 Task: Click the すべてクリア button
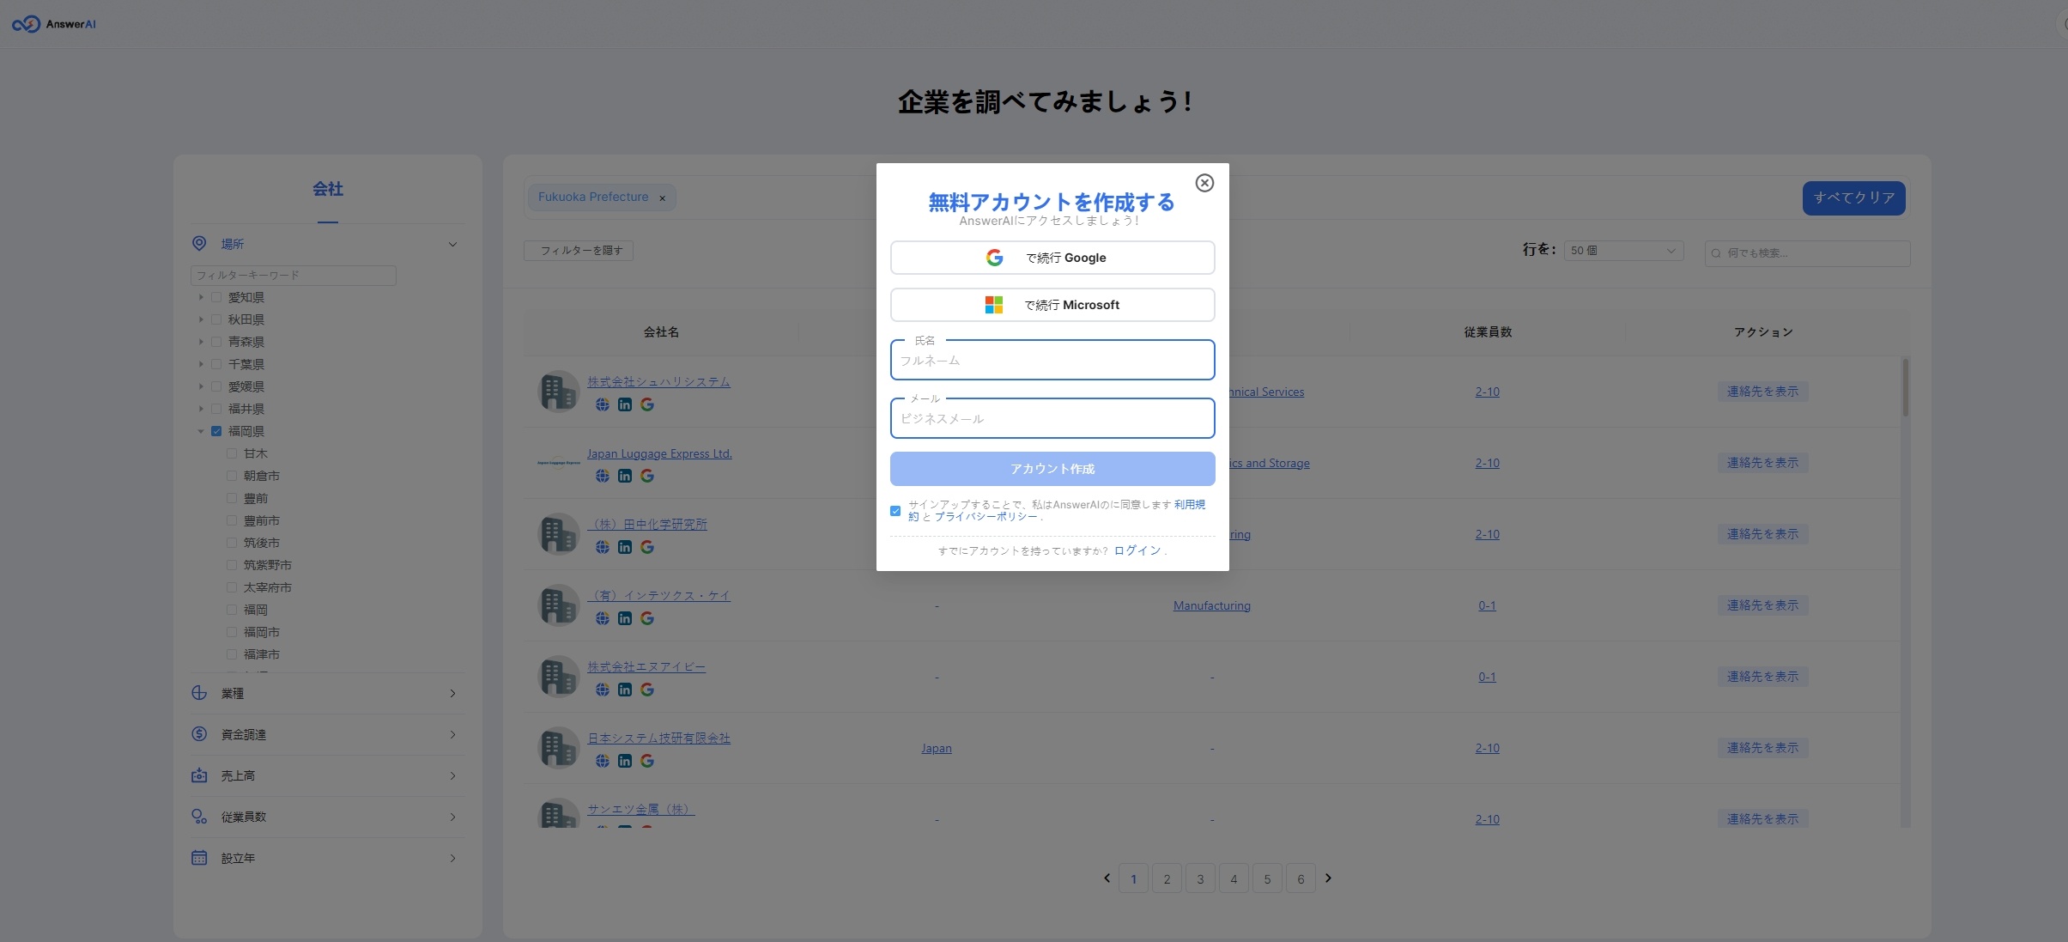(1853, 198)
